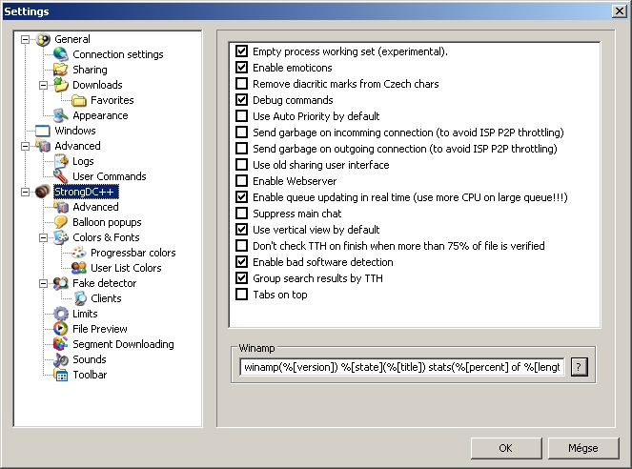This screenshot has width=632, height=469.
Task: Click the Segment Downloading icon
Action: 61,344
